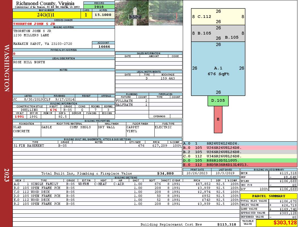Click the cream C.112 deck sketch section
Image resolution: width=298 pixels, height=227 pixels.
(218, 17)
